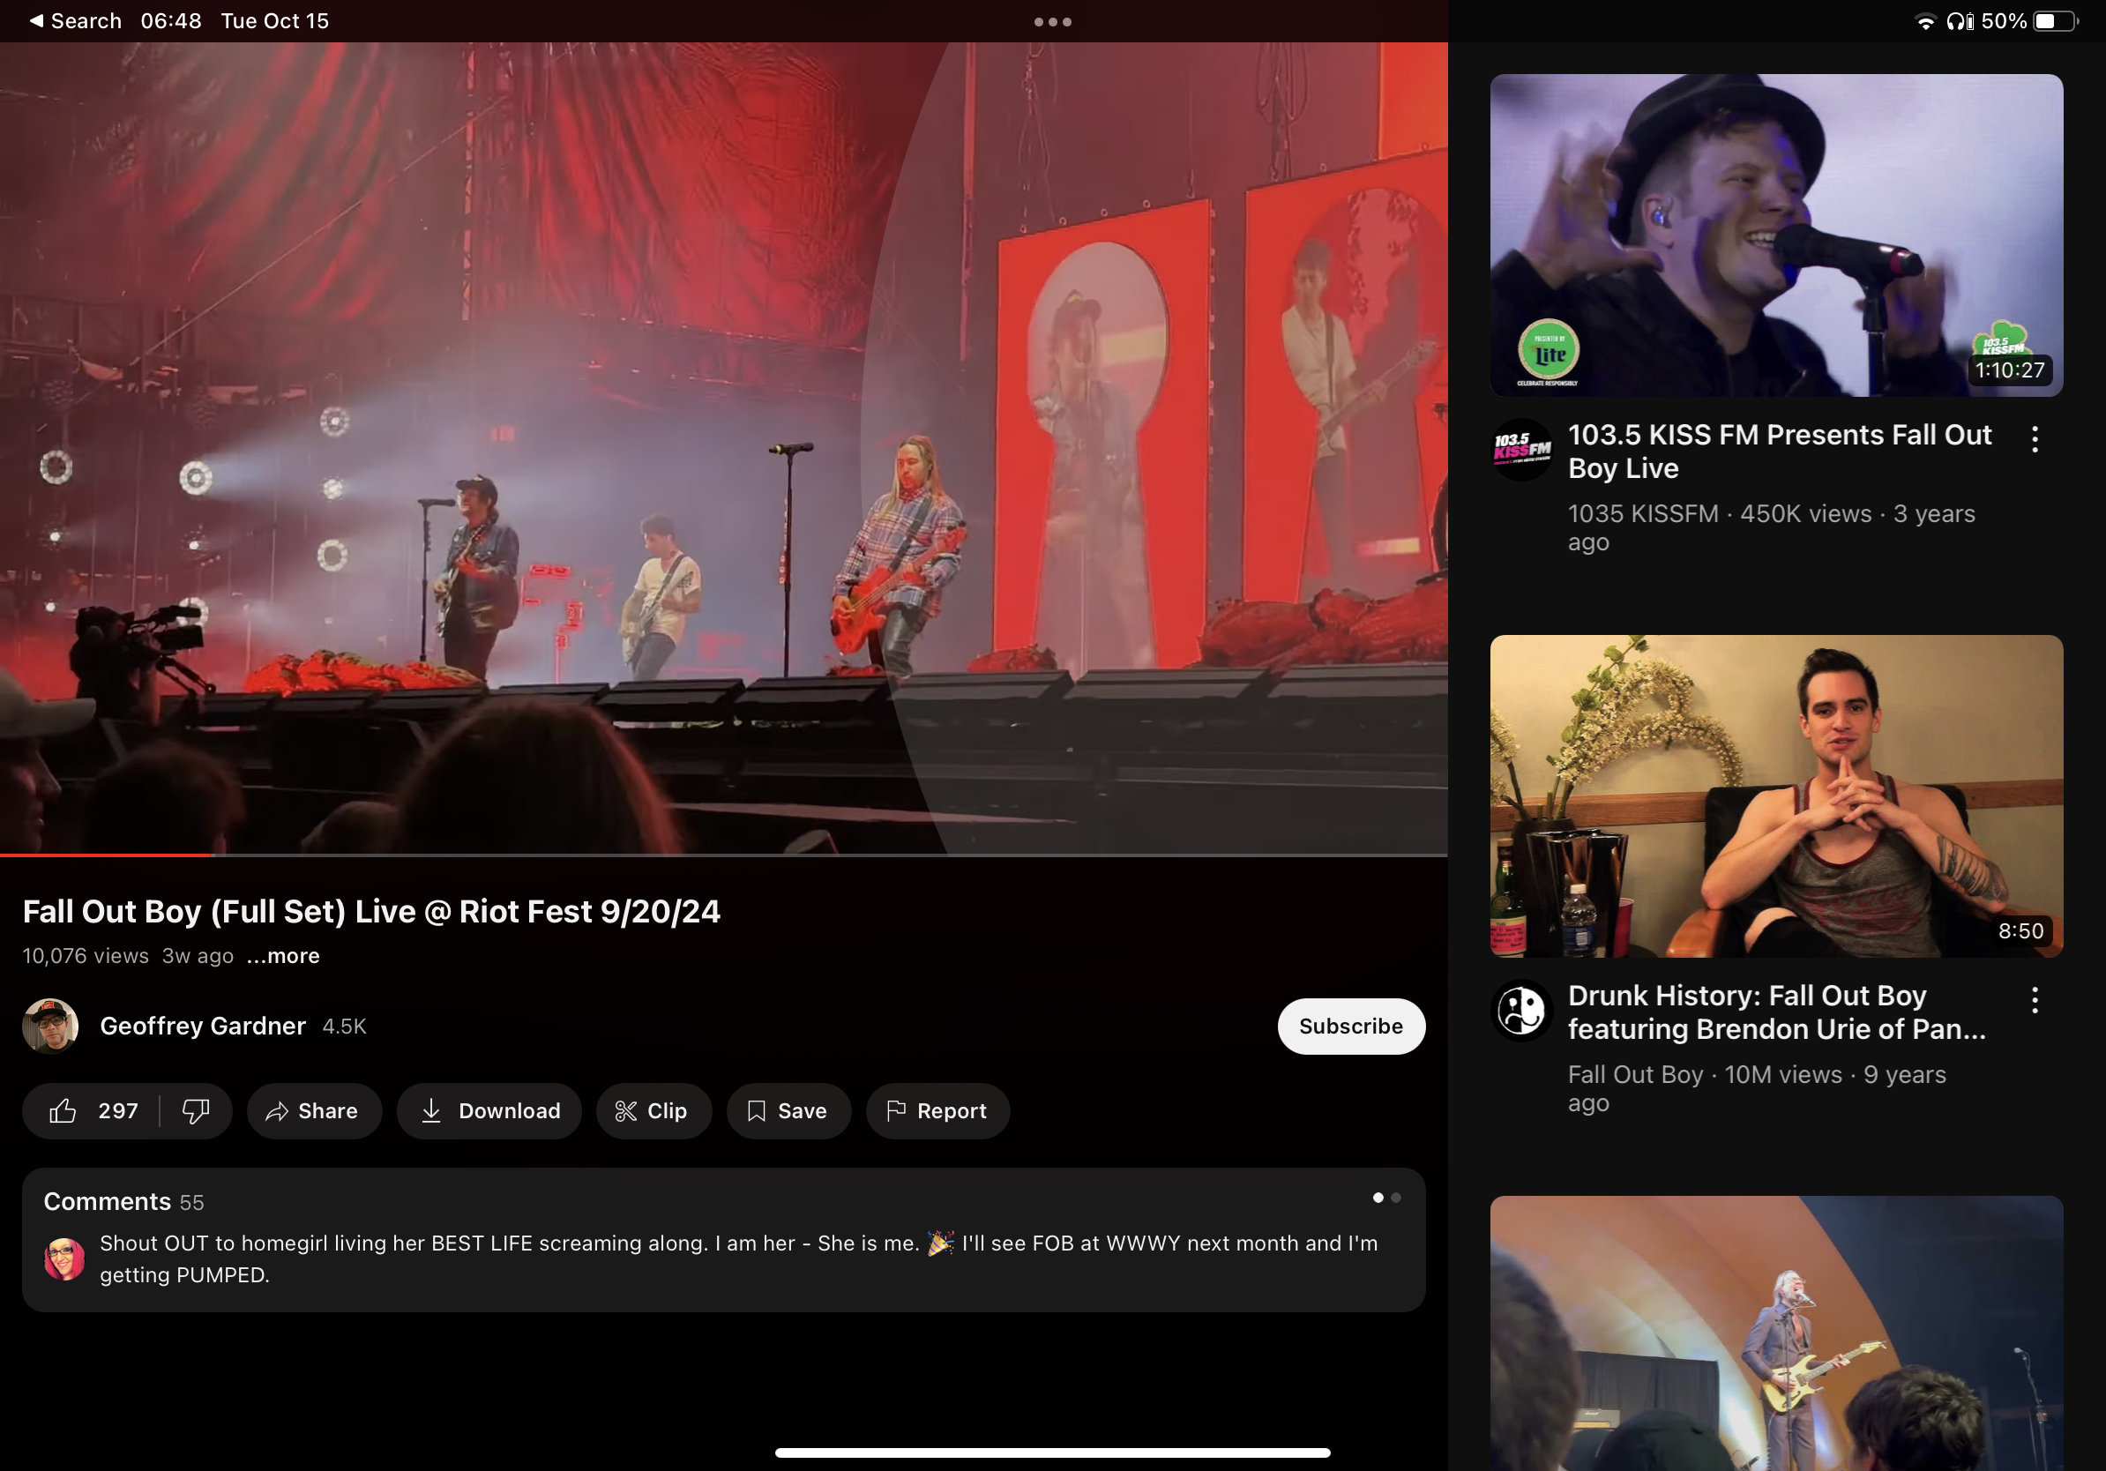Open the top comment about homegirl
The height and width of the screenshot is (1471, 2106).
point(738,1259)
